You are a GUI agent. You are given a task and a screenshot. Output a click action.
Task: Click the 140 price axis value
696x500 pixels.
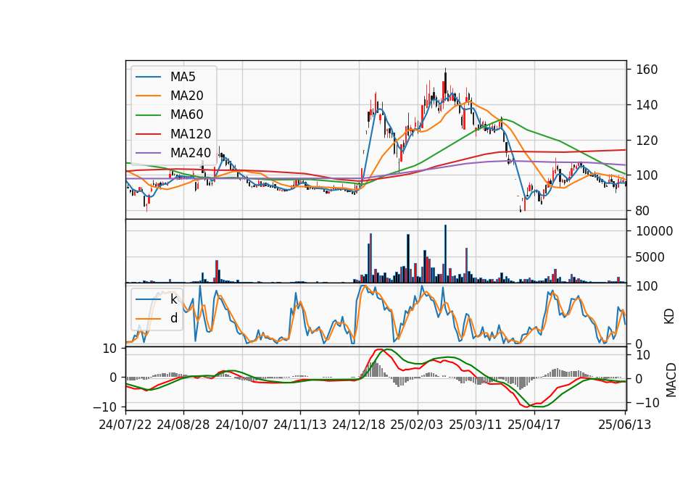point(647,105)
